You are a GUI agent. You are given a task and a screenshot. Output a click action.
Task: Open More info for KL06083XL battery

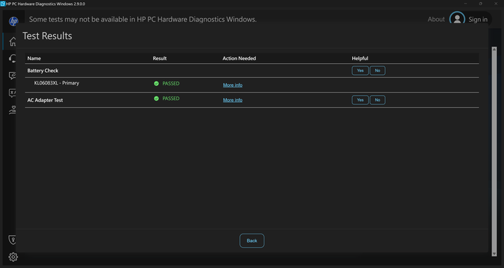point(232,85)
